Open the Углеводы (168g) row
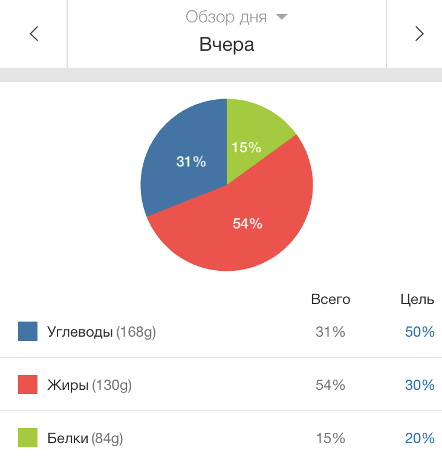The height and width of the screenshot is (463, 442). 221,331
